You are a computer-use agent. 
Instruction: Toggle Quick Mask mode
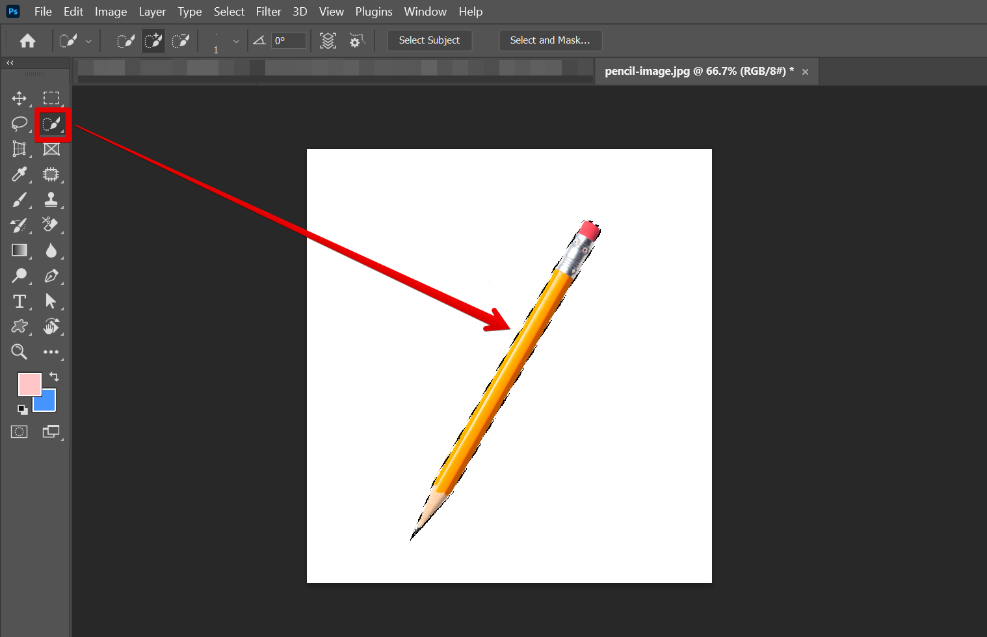coord(19,432)
